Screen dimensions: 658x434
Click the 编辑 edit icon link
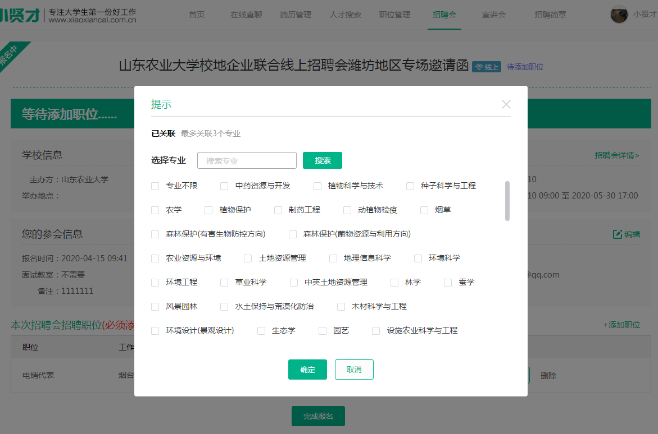click(x=626, y=234)
